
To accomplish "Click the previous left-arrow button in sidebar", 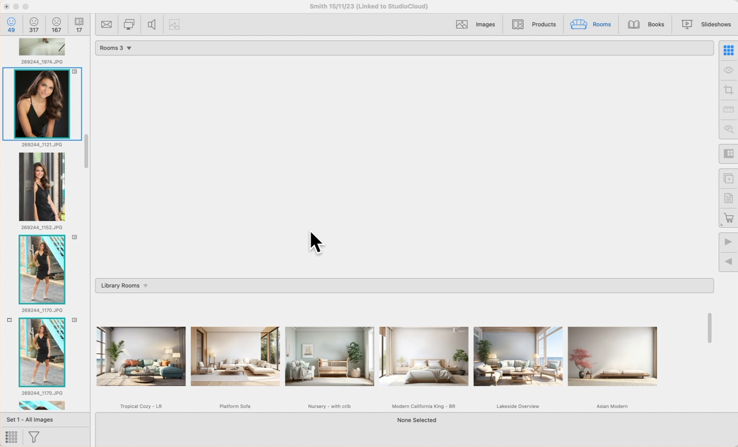I will click(728, 262).
